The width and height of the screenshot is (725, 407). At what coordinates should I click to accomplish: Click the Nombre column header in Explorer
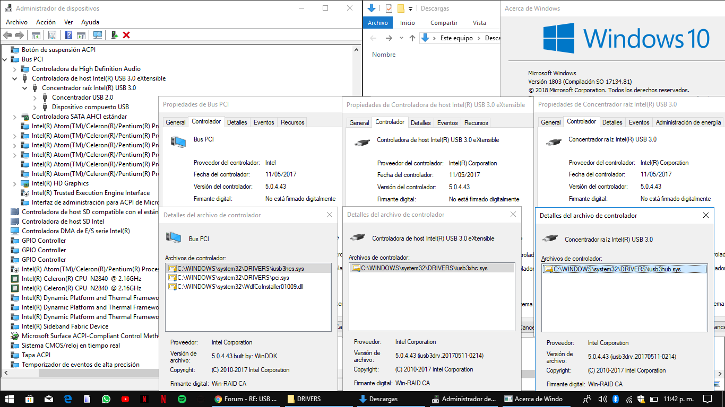(x=384, y=55)
